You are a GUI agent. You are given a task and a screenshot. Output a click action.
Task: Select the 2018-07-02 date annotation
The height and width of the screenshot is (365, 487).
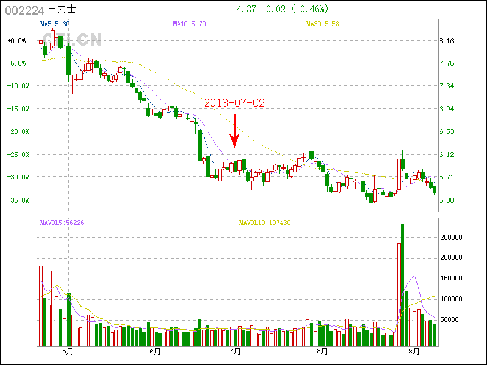coord(234,103)
